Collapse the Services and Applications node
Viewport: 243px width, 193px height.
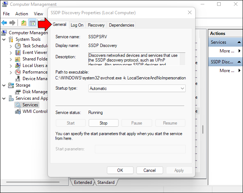click(x=4, y=99)
